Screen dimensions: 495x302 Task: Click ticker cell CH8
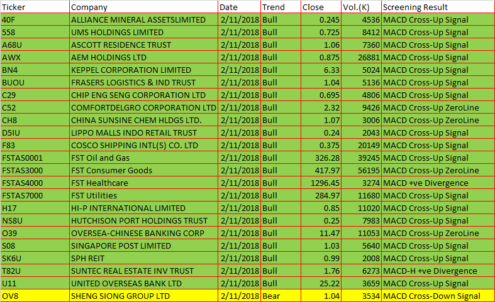tap(35, 120)
